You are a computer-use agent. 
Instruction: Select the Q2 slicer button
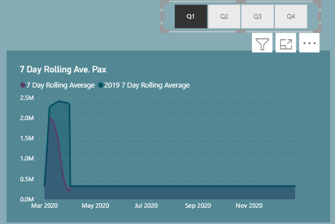[x=224, y=16]
